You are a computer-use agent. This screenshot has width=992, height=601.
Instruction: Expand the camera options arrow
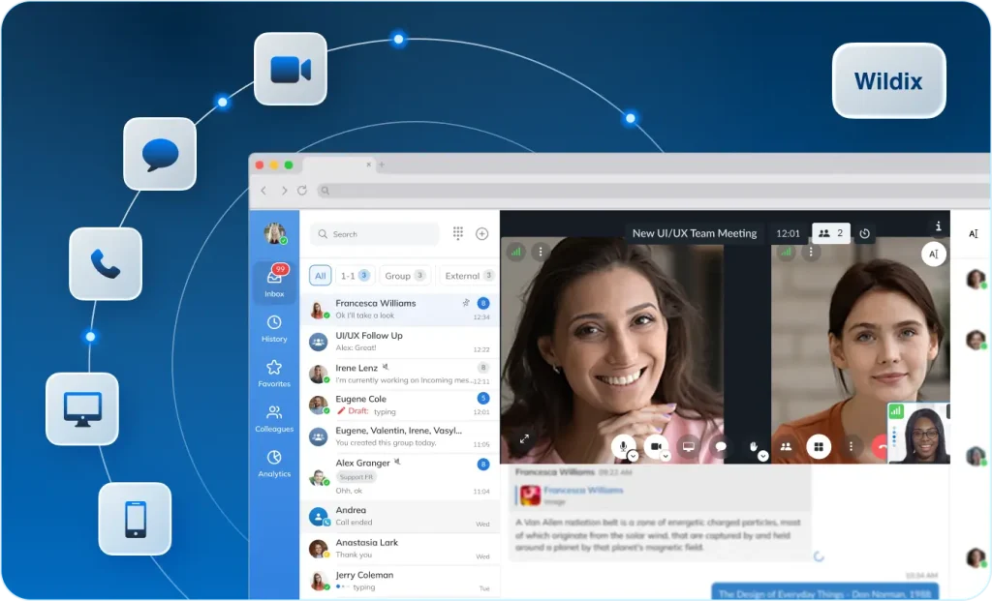point(666,456)
